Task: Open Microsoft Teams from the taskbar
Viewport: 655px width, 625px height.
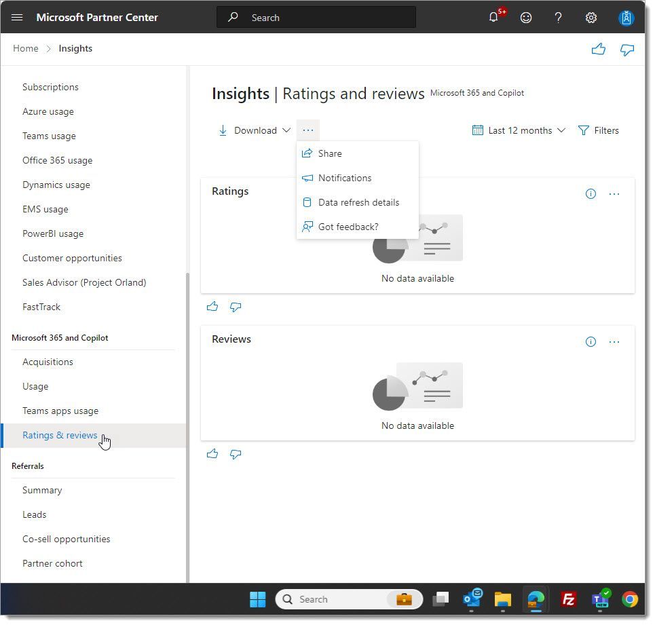Action: (x=601, y=599)
